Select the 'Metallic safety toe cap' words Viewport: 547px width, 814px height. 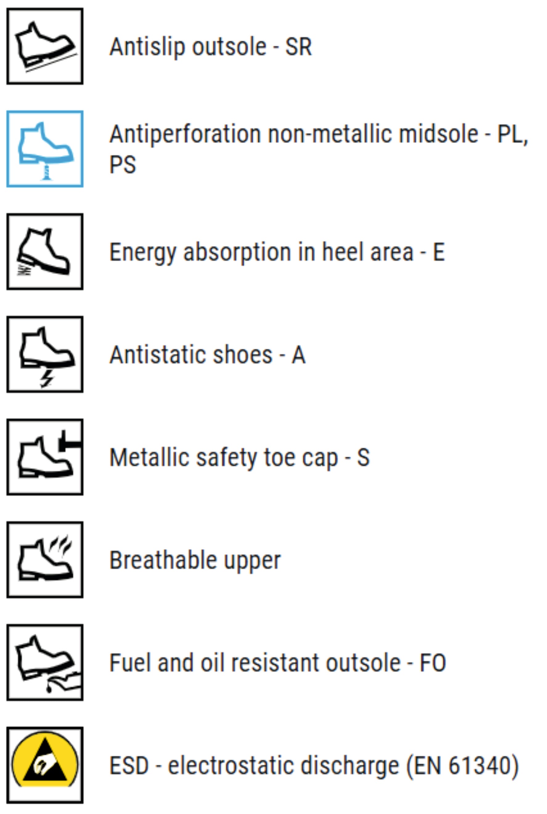[224, 458]
